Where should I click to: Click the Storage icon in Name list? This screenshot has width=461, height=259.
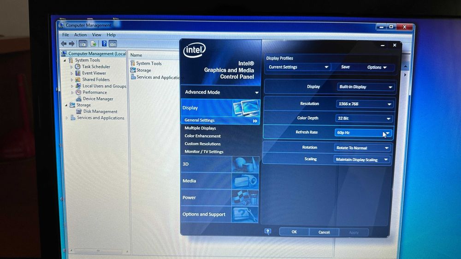click(x=133, y=70)
